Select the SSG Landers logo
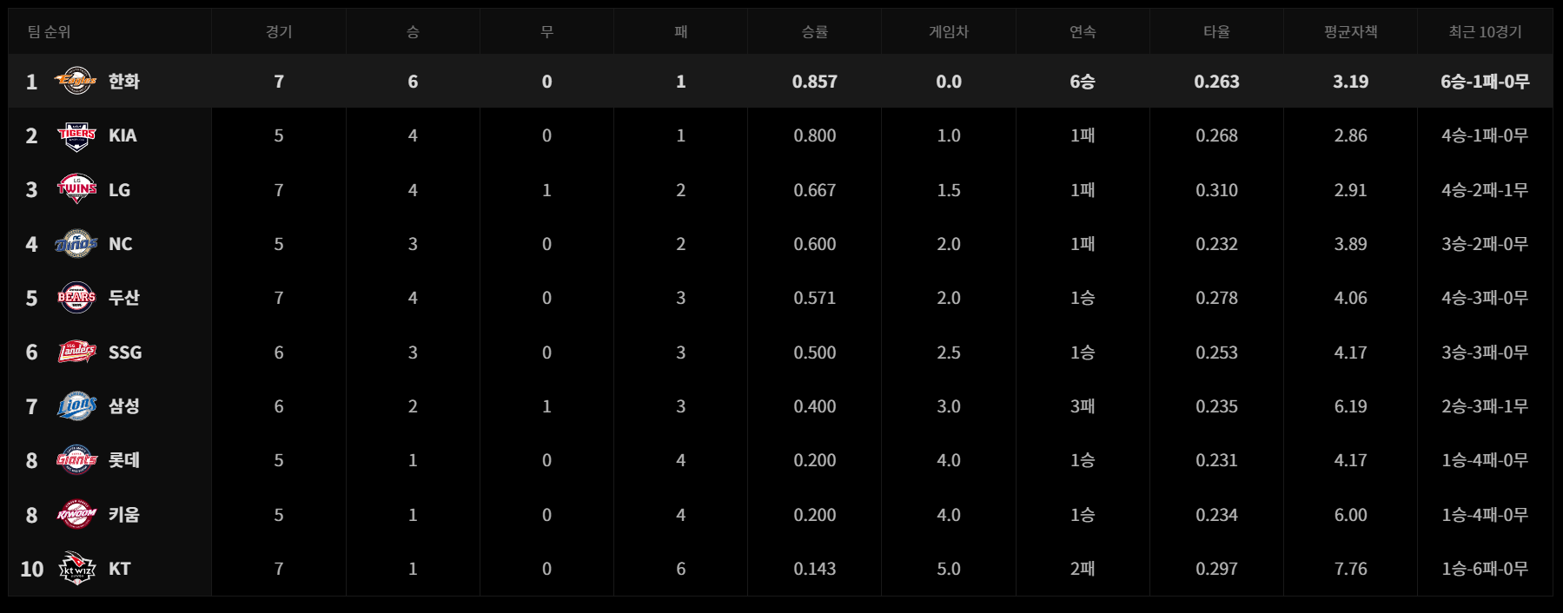 coord(76,353)
